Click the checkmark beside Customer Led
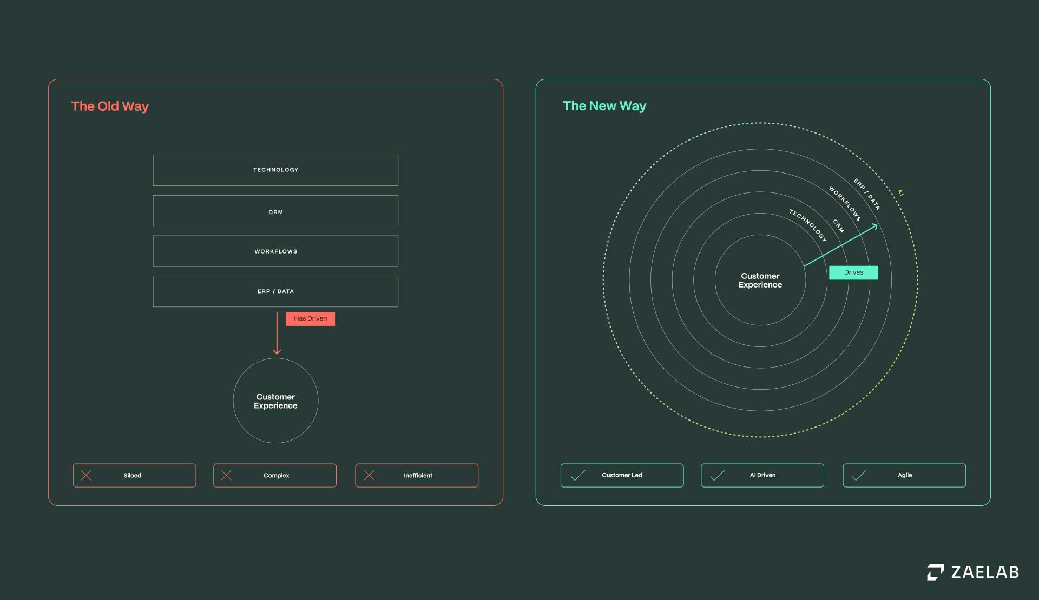This screenshot has height=600, width=1039. tap(578, 476)
